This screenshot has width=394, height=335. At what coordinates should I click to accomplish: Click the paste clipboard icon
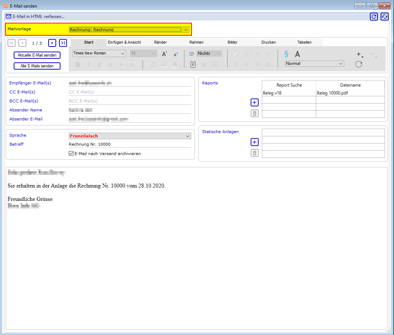click(x=193, y=65)
